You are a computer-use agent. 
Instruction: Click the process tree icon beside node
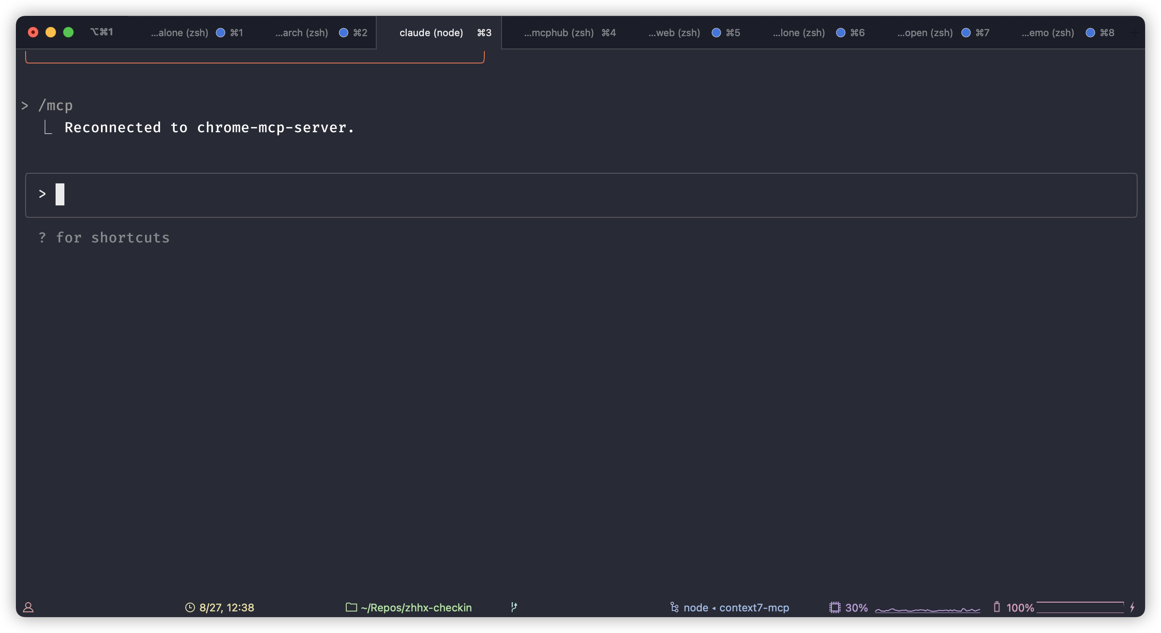tap(674, 607)
